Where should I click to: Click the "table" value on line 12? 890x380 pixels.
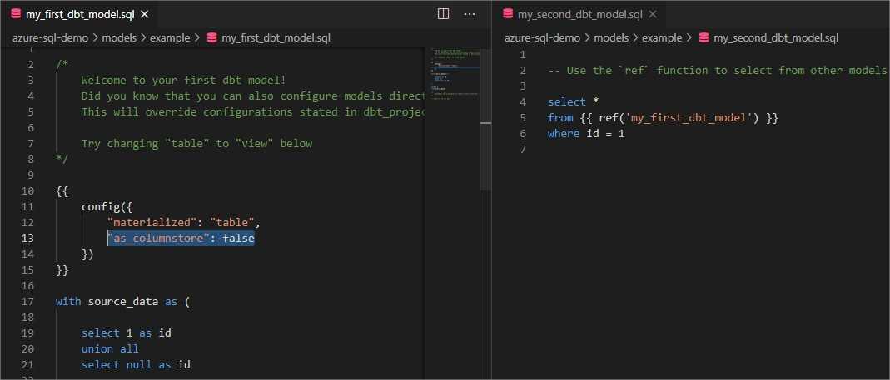tap(232, 222)
